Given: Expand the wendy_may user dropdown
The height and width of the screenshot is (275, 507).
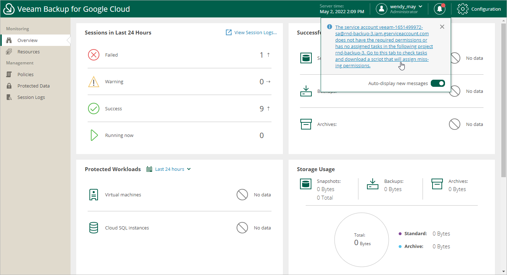Looking at the screenshot, I should click(420, 6).
